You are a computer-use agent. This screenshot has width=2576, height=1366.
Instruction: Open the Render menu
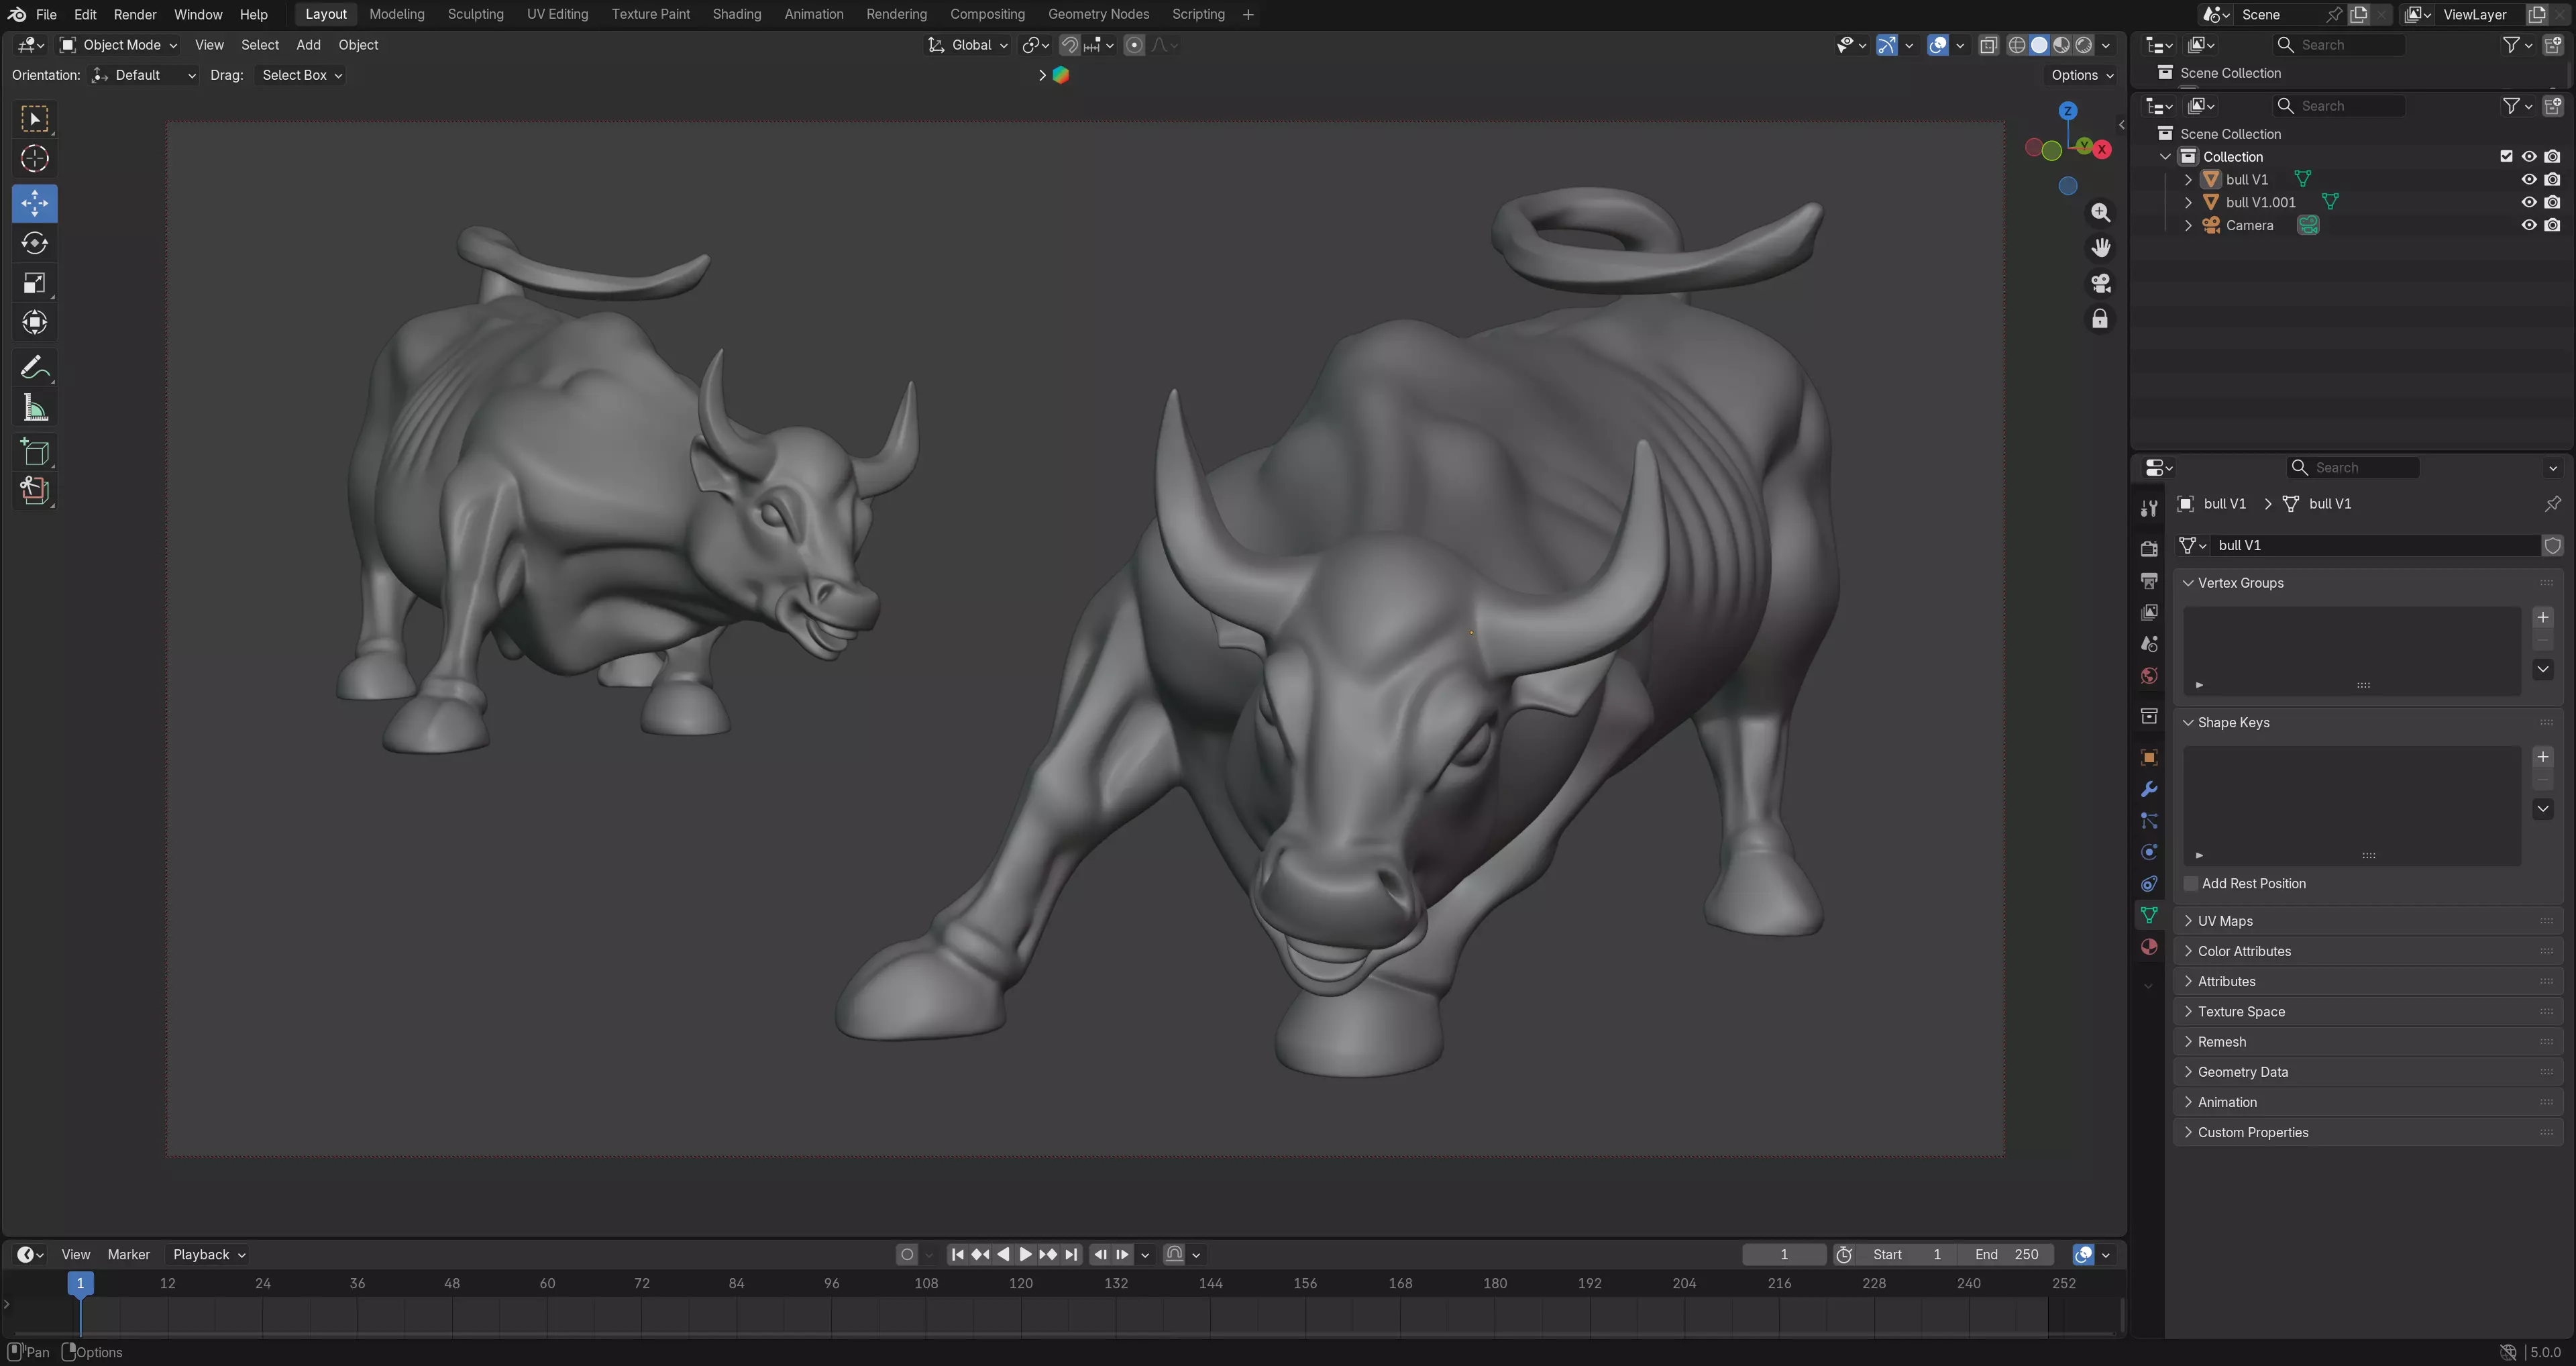(135, 14)
